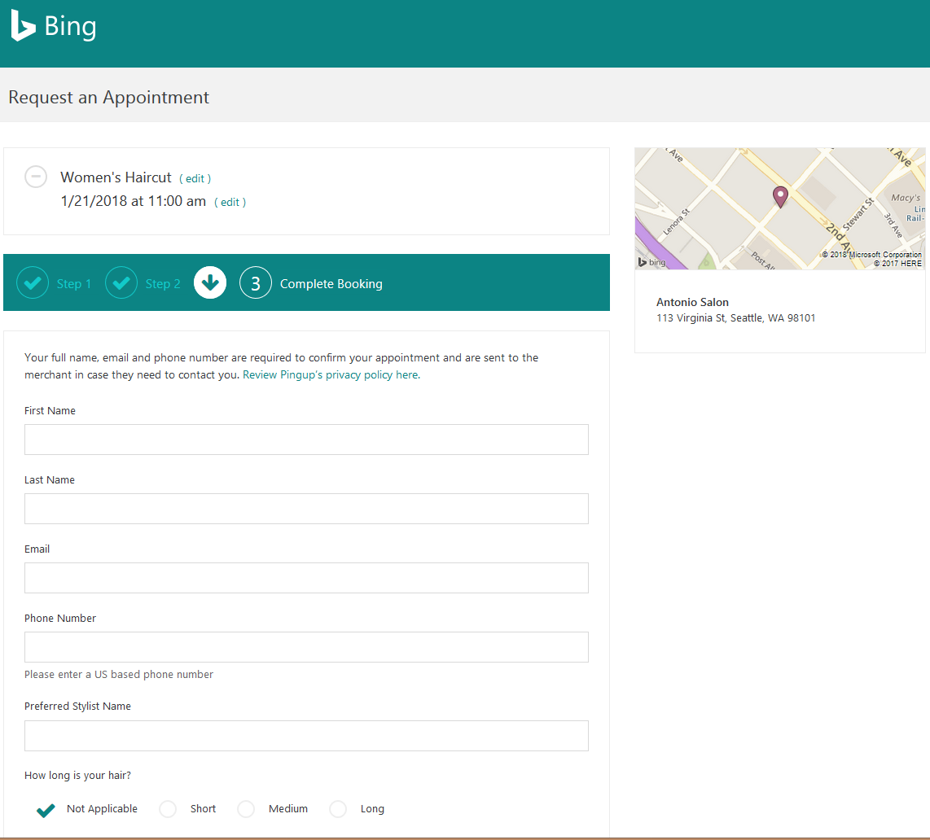Edit the Women's Haircut service
Screen dimensions: 930x840
(x=195, y=179)
